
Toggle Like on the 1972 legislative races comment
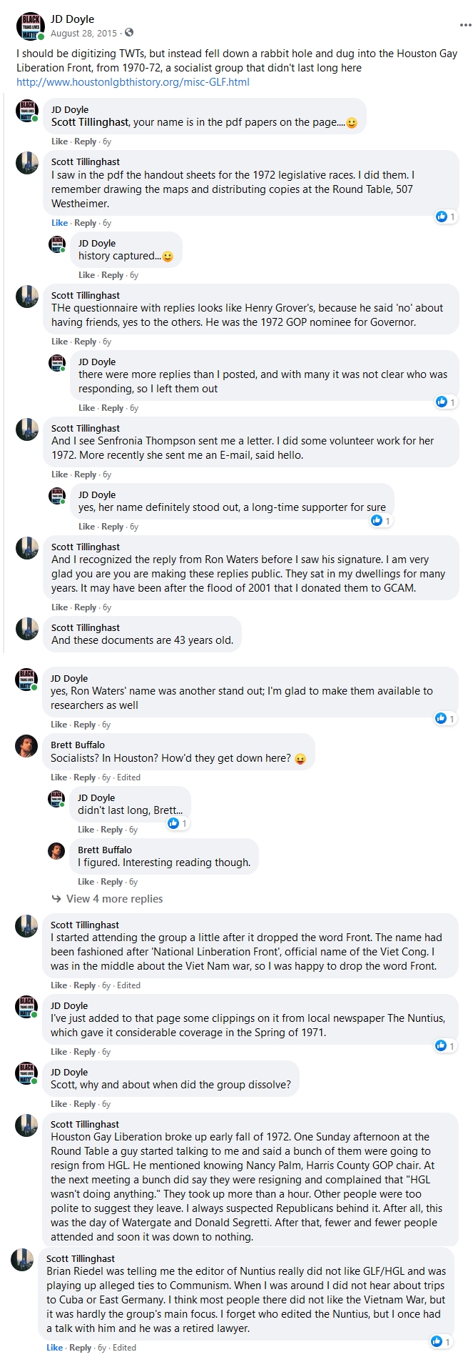pos(59,223)
